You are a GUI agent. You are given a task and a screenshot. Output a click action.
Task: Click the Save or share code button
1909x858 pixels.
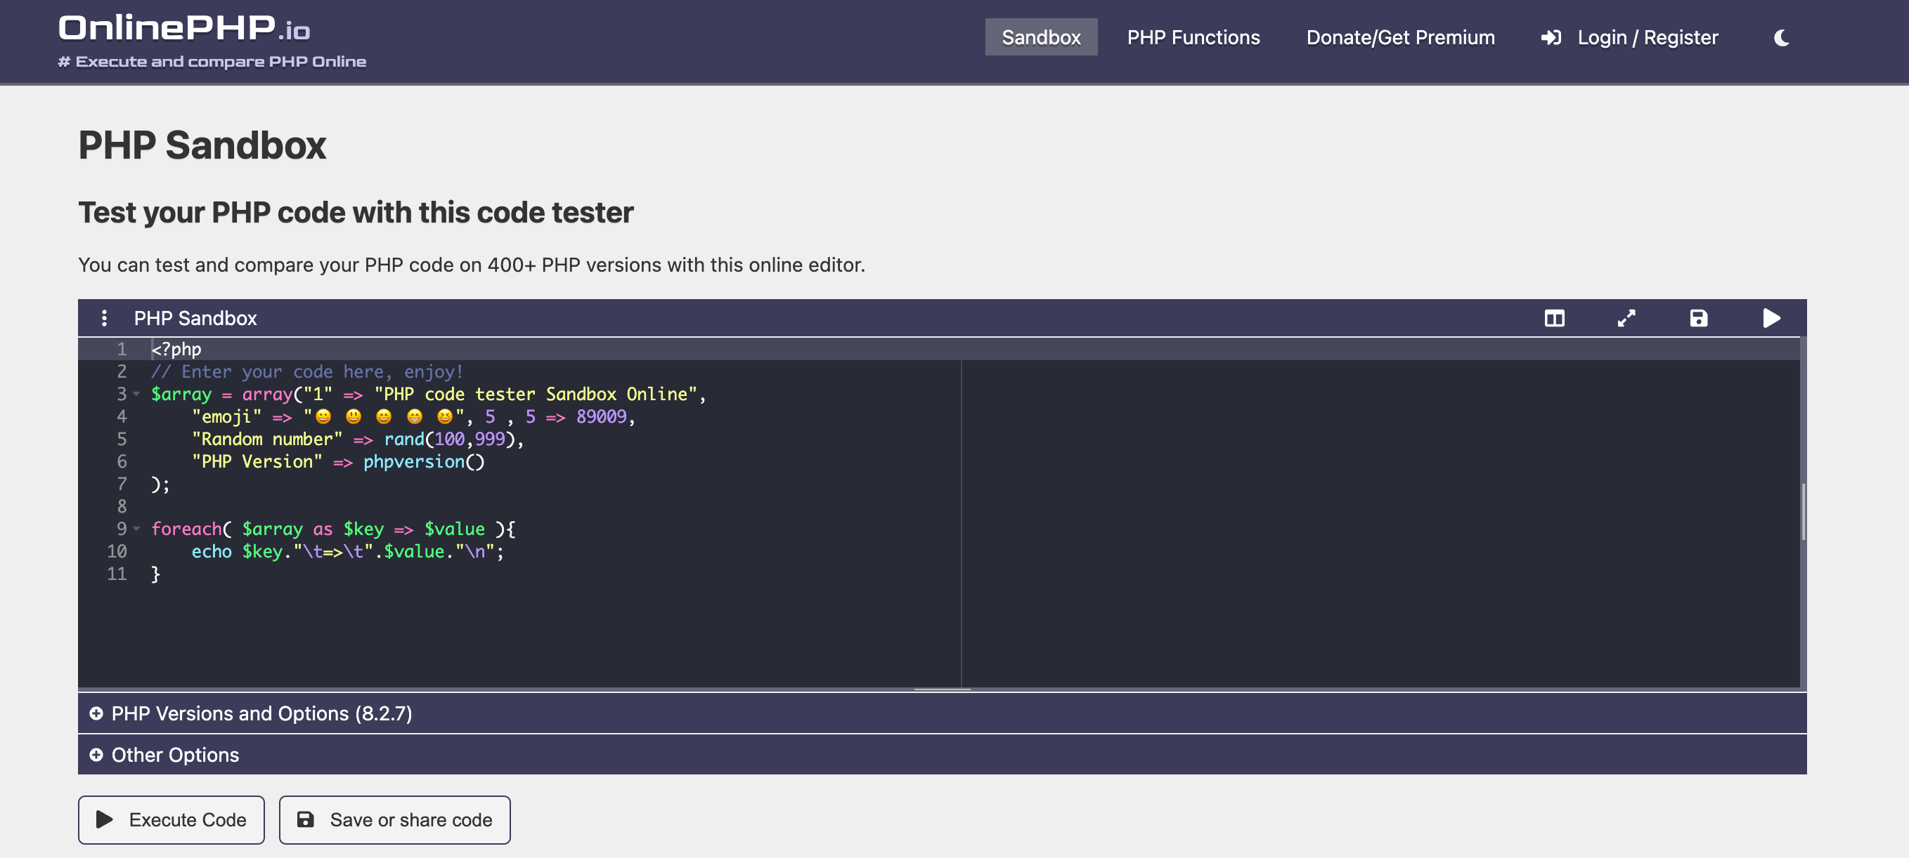[x=394, y=819]
